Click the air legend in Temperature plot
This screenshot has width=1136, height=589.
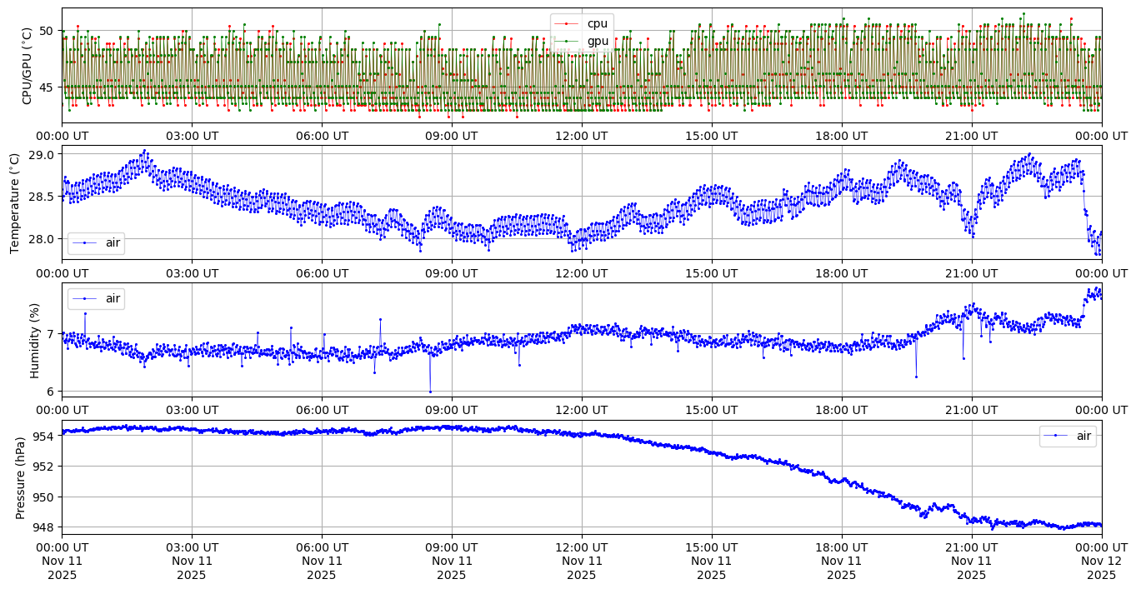click(96, 242)
